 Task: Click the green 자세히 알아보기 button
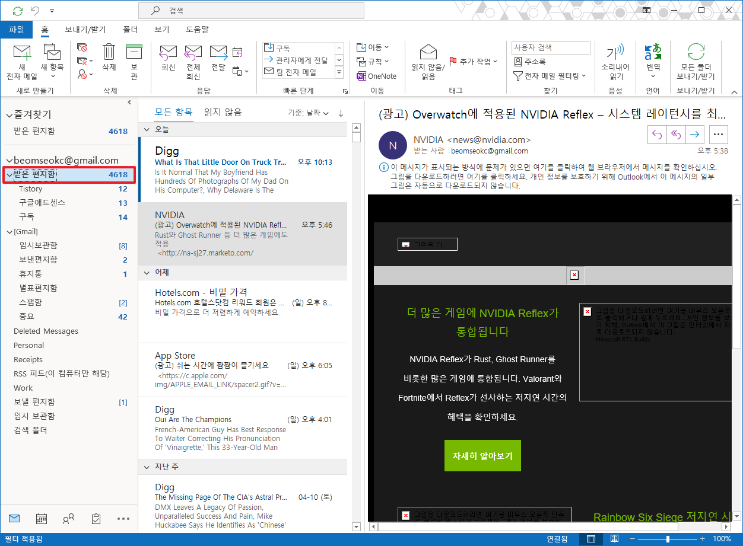(482, 456)
